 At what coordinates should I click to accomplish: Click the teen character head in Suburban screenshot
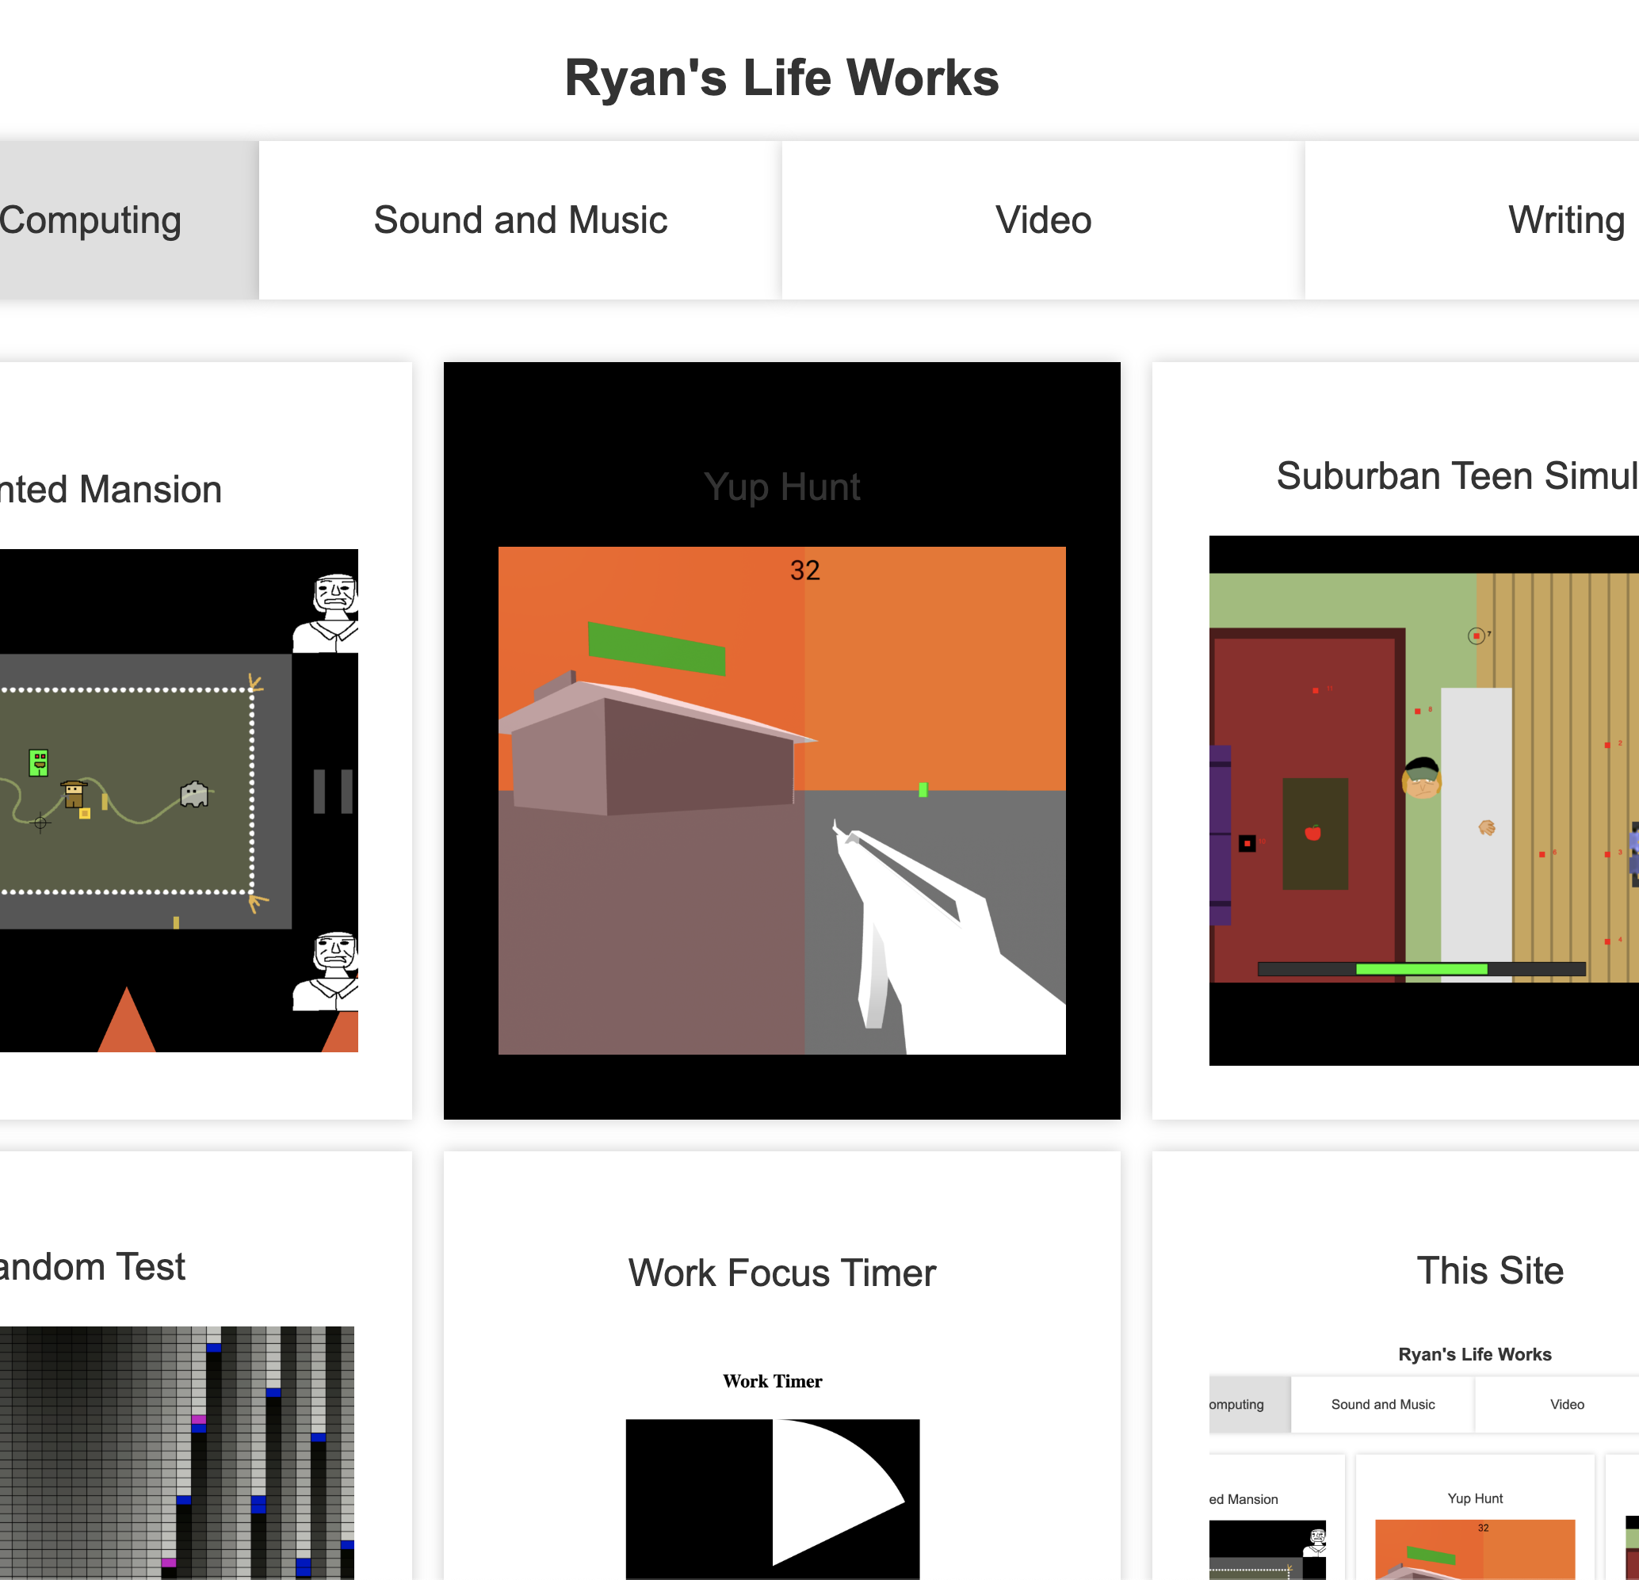(x=1422, y=777)
